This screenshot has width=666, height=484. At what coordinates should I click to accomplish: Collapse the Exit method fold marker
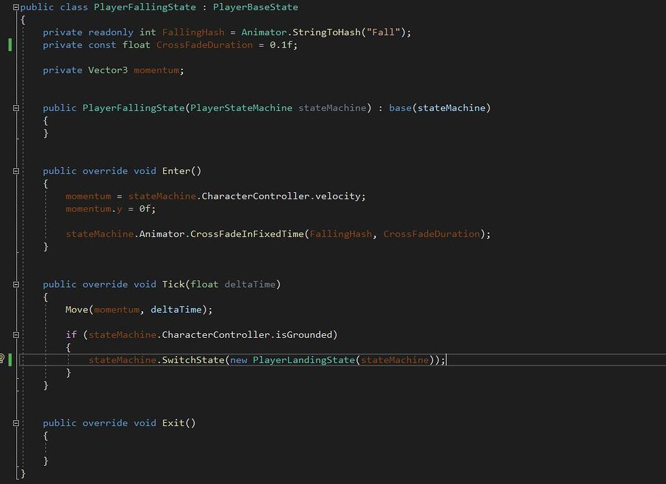click(16, 422)
